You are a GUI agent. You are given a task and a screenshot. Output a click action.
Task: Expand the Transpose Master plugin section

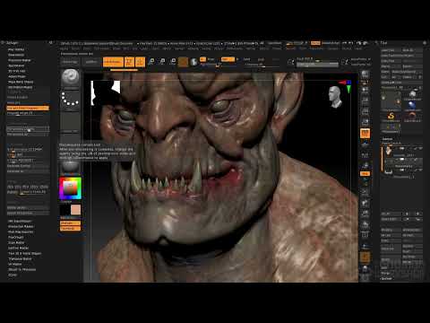click(20, 258)
